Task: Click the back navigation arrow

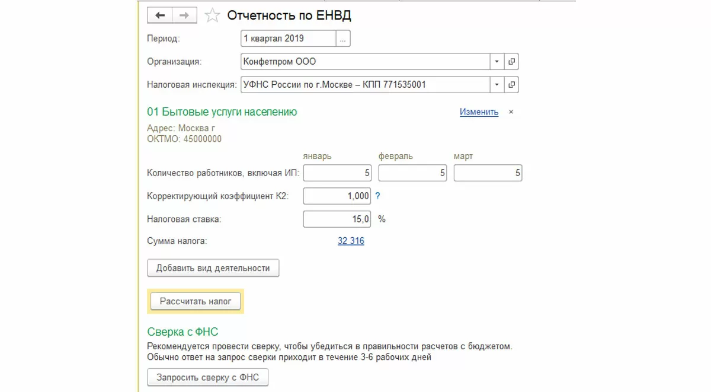Action: point(160,16)
